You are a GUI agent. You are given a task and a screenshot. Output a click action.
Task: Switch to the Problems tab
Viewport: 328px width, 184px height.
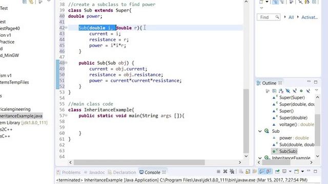click(x=69, y=172)
